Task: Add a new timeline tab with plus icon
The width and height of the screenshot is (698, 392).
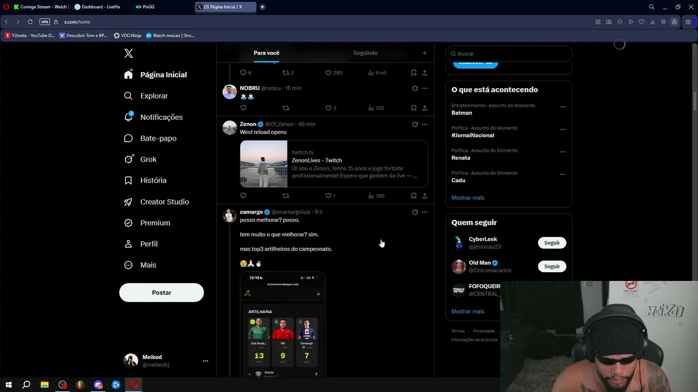Action: [424, 53]
